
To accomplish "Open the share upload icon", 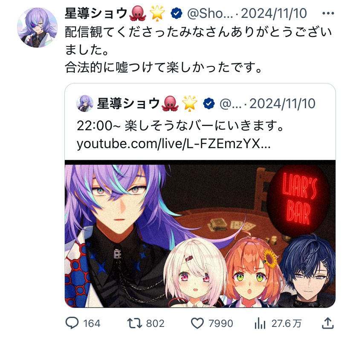I will point(327,323).
